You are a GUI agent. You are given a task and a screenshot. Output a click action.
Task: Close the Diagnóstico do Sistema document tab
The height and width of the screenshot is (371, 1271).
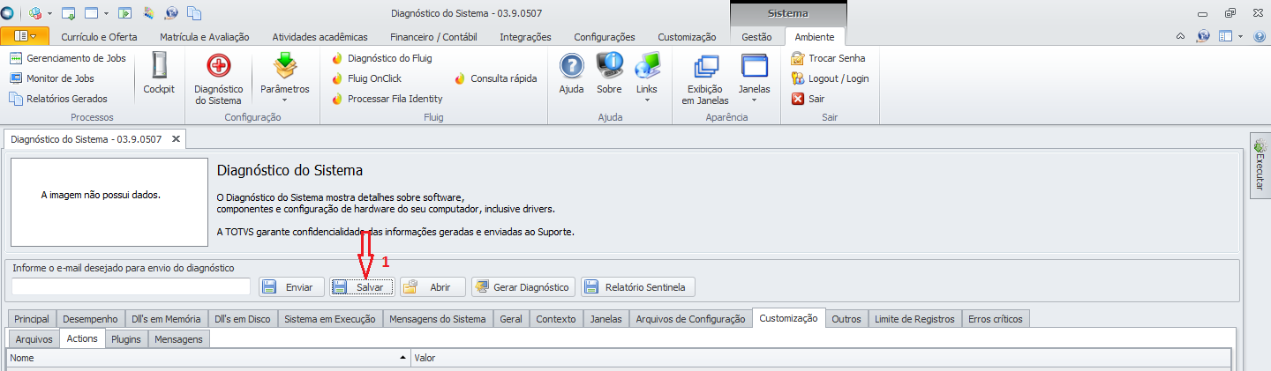click(x=176, y=139)
